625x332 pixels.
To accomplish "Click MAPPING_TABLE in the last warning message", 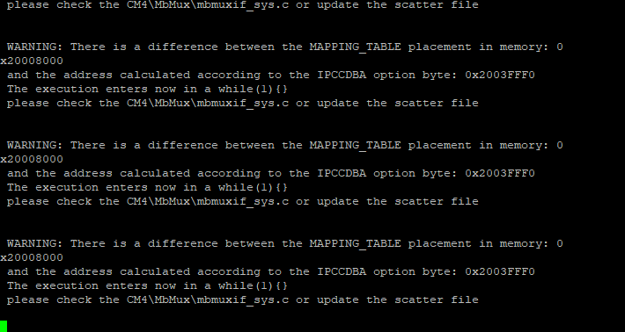I will pos(355,243).
